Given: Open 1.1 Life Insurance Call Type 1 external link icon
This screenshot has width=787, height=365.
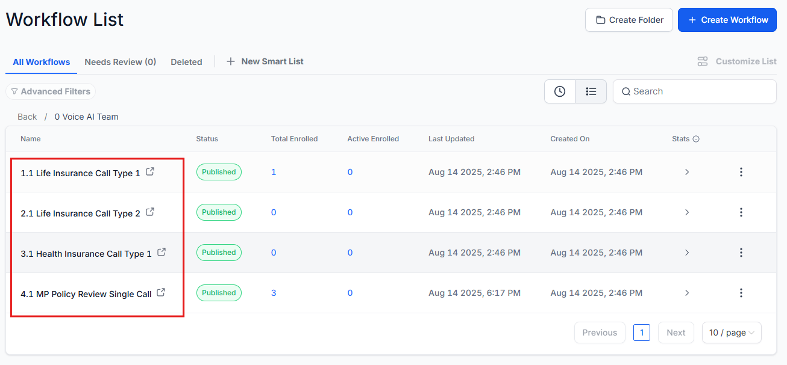Looking at the screenshot, I should pos(151,172).
